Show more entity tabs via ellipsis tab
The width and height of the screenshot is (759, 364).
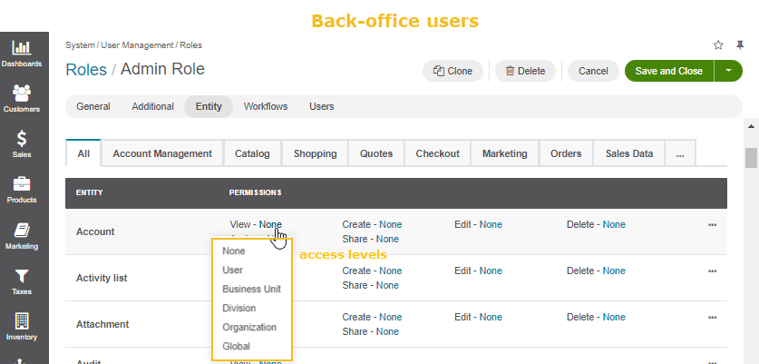(x=680, y=153)
